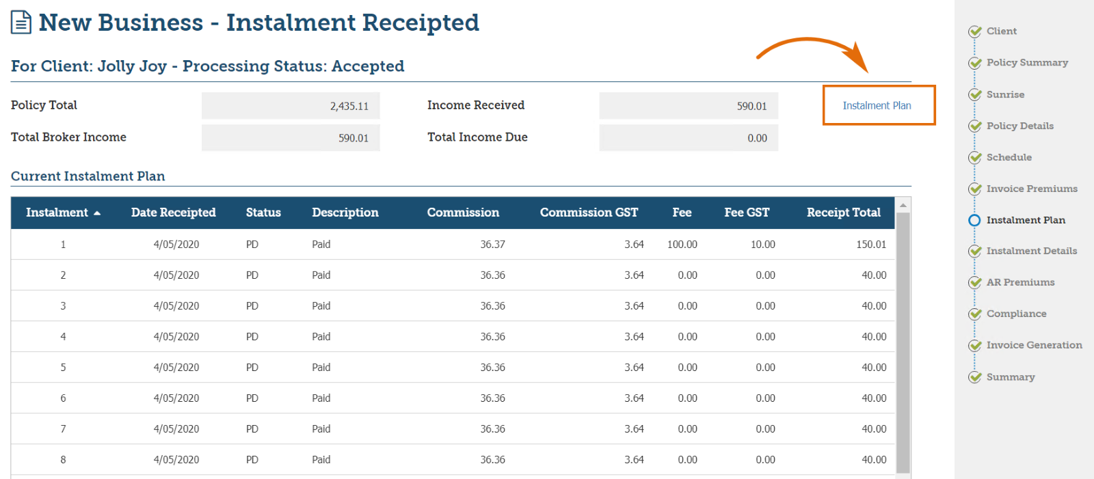Click the Schedule step checkmark icon

(975, 158)
